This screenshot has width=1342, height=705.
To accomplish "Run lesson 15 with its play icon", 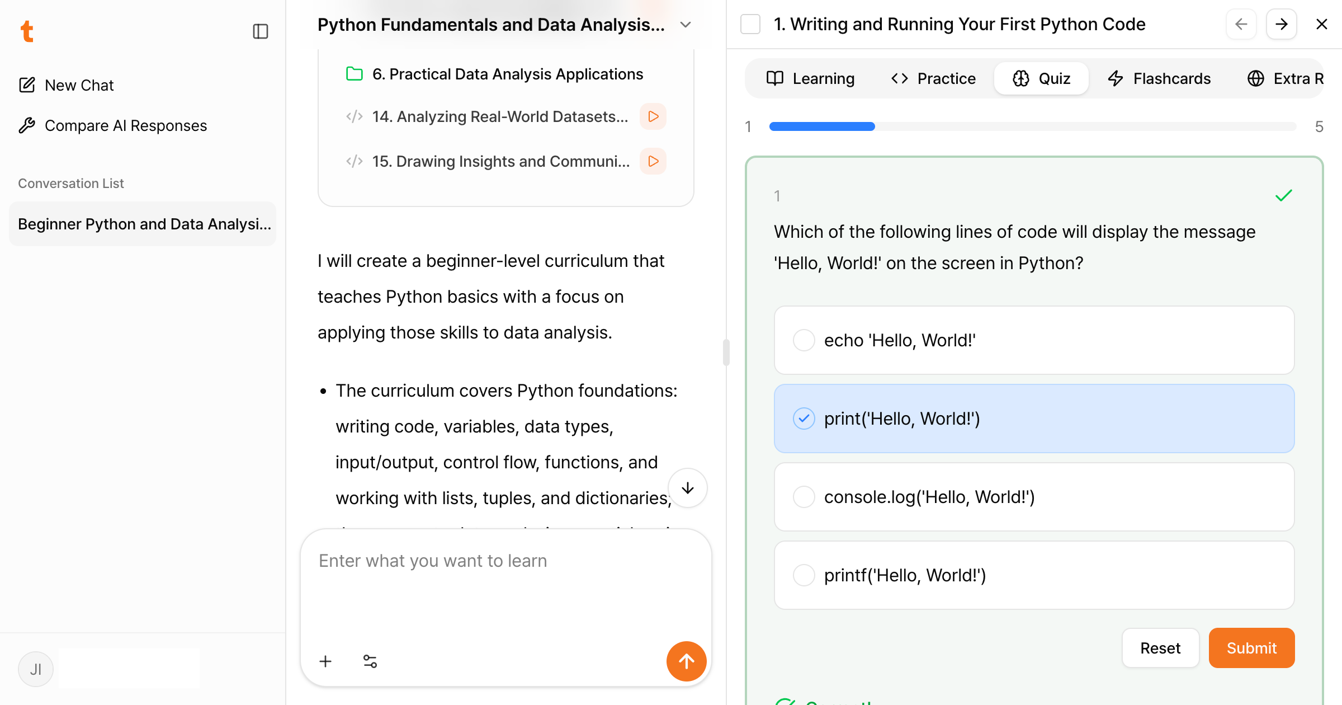I will coord(652,161).
